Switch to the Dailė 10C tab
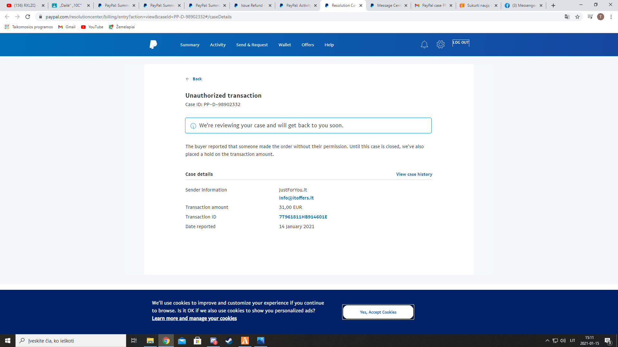This screenshot has height=347, width=618. pos(70,5)
